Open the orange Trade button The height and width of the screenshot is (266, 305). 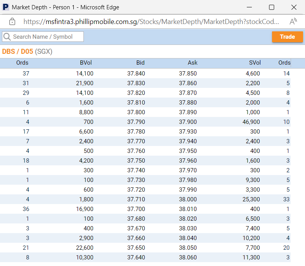[x=287, y=37]
